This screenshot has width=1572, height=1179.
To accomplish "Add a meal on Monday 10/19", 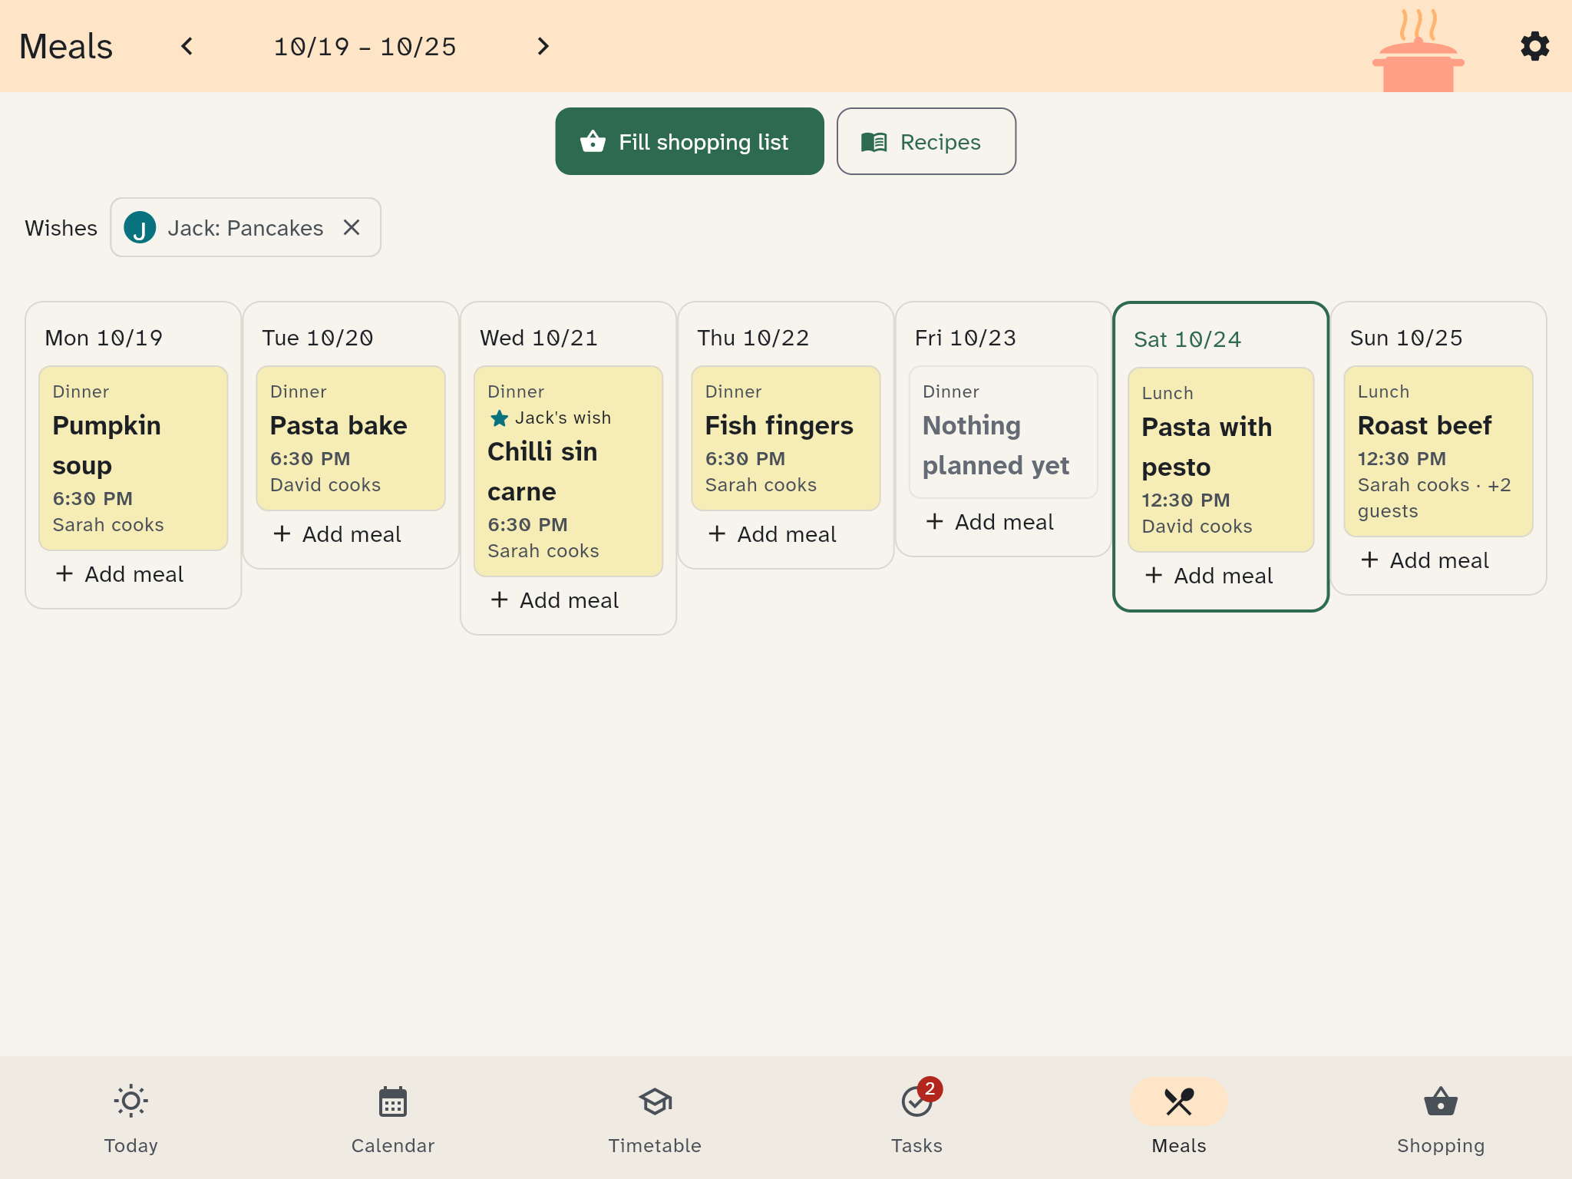I will pyautogui.click(x=120, y=574).
